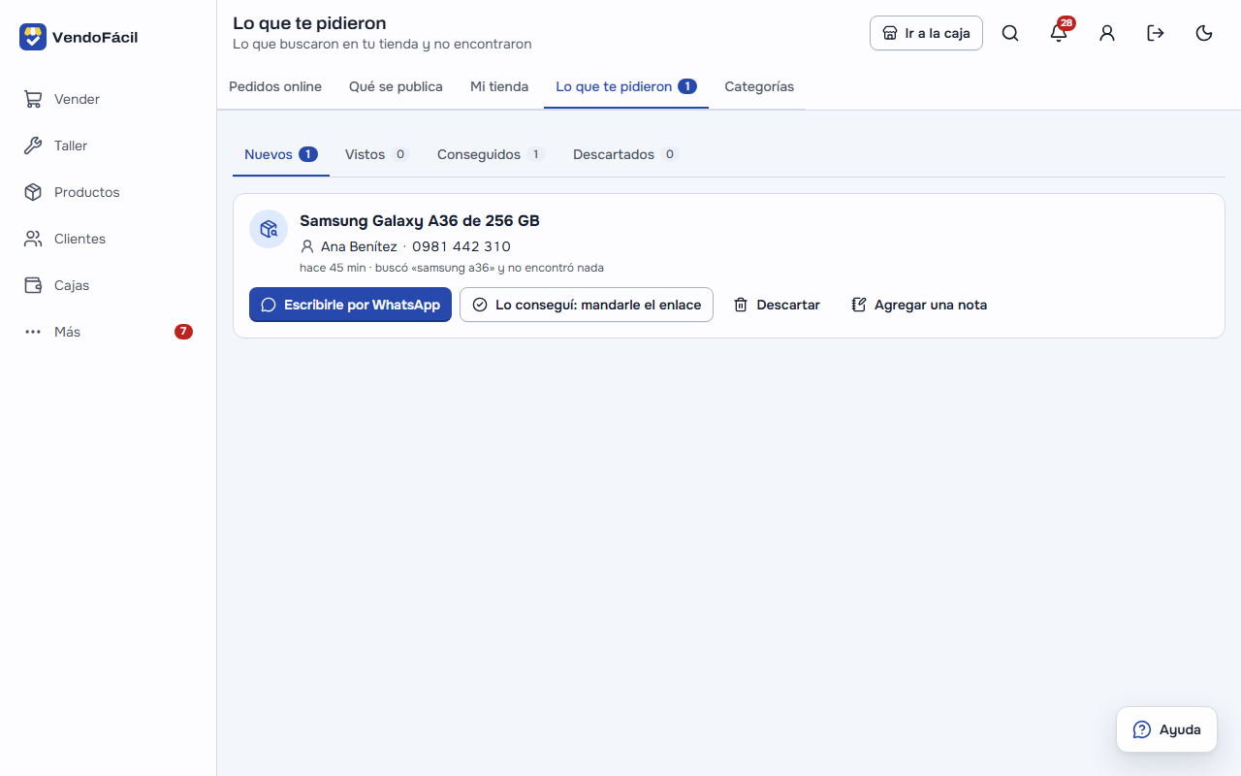Open the Ayuda help button
1241x776 pixels.
(x=1166, y=729)
